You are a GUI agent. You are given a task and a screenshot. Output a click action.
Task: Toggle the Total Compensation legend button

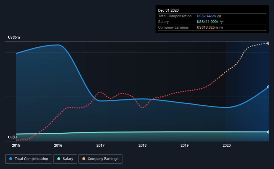point(29,159)
